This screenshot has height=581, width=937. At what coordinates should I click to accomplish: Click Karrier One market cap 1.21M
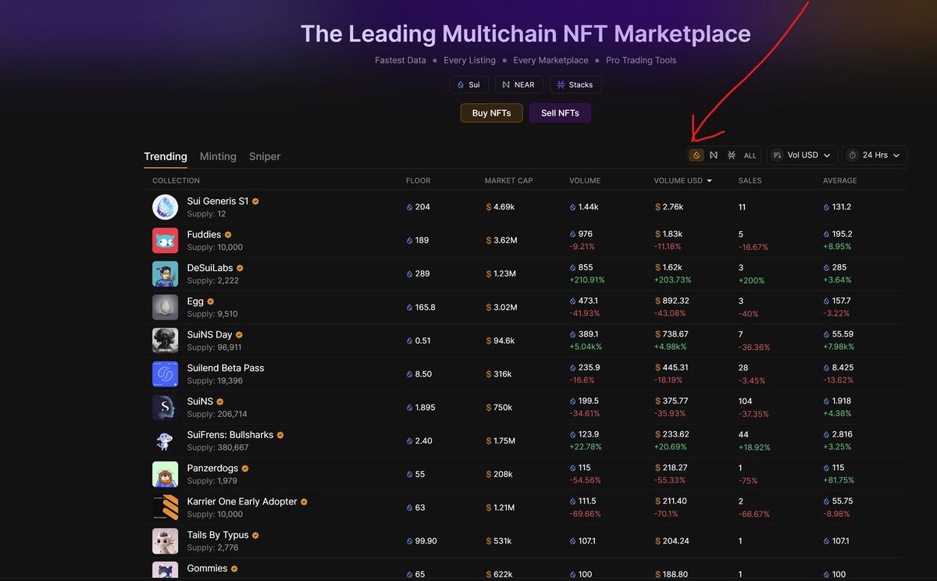tap(504, 508)
